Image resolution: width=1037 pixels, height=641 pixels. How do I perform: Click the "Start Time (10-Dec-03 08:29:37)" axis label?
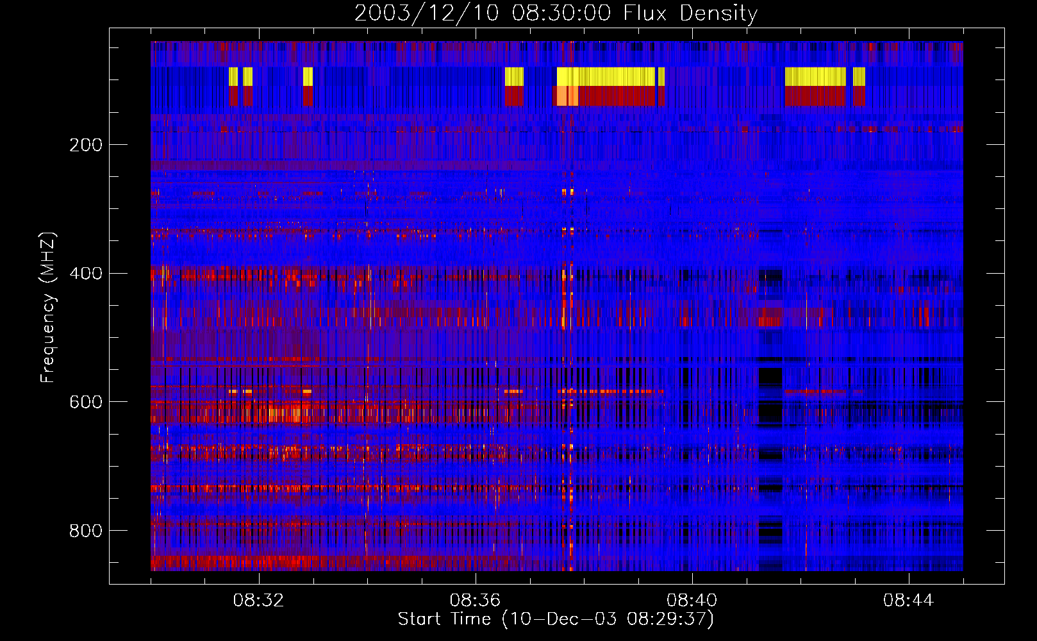(x=556, y=619)
